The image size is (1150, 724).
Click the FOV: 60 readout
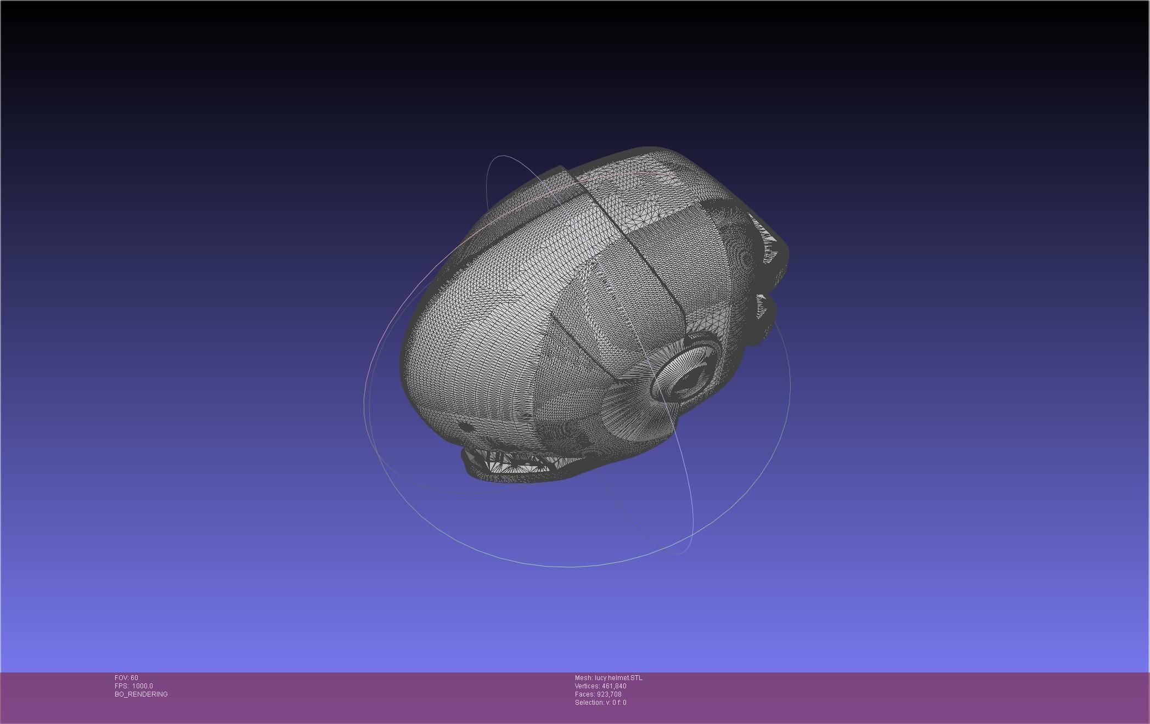pyautogui.click(x=126, y=678)
